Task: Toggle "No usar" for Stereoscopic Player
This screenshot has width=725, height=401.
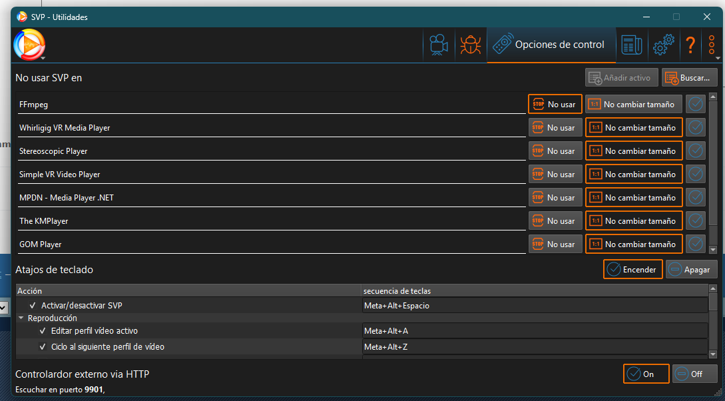Action: coord(555,151)
